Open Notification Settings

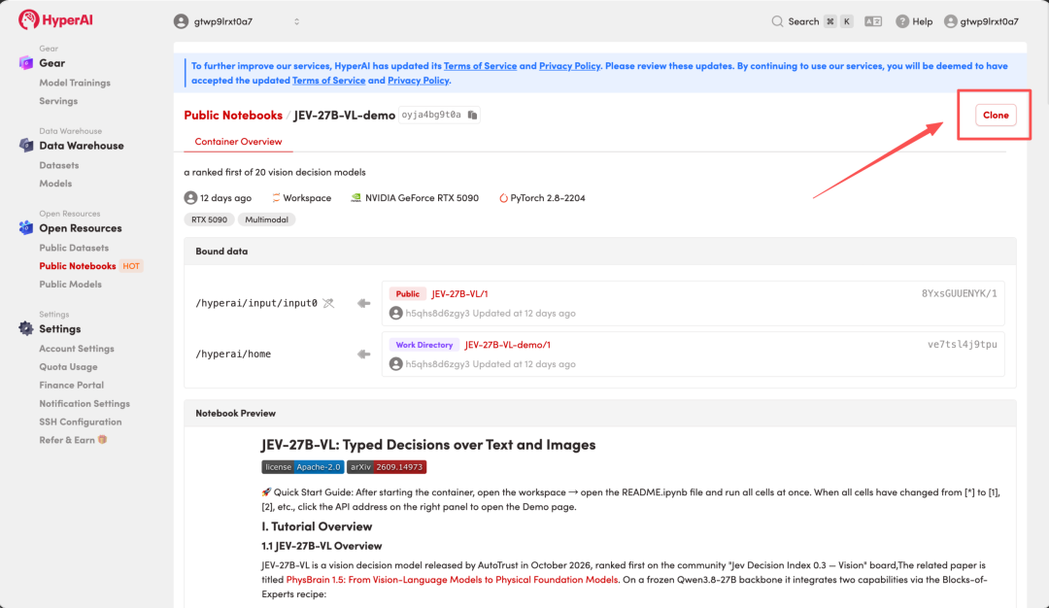point(85,403)
